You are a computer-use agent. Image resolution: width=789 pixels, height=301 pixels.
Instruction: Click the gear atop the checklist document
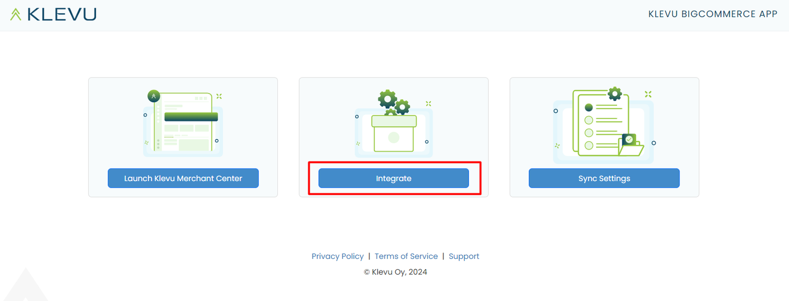click(615, 94)
